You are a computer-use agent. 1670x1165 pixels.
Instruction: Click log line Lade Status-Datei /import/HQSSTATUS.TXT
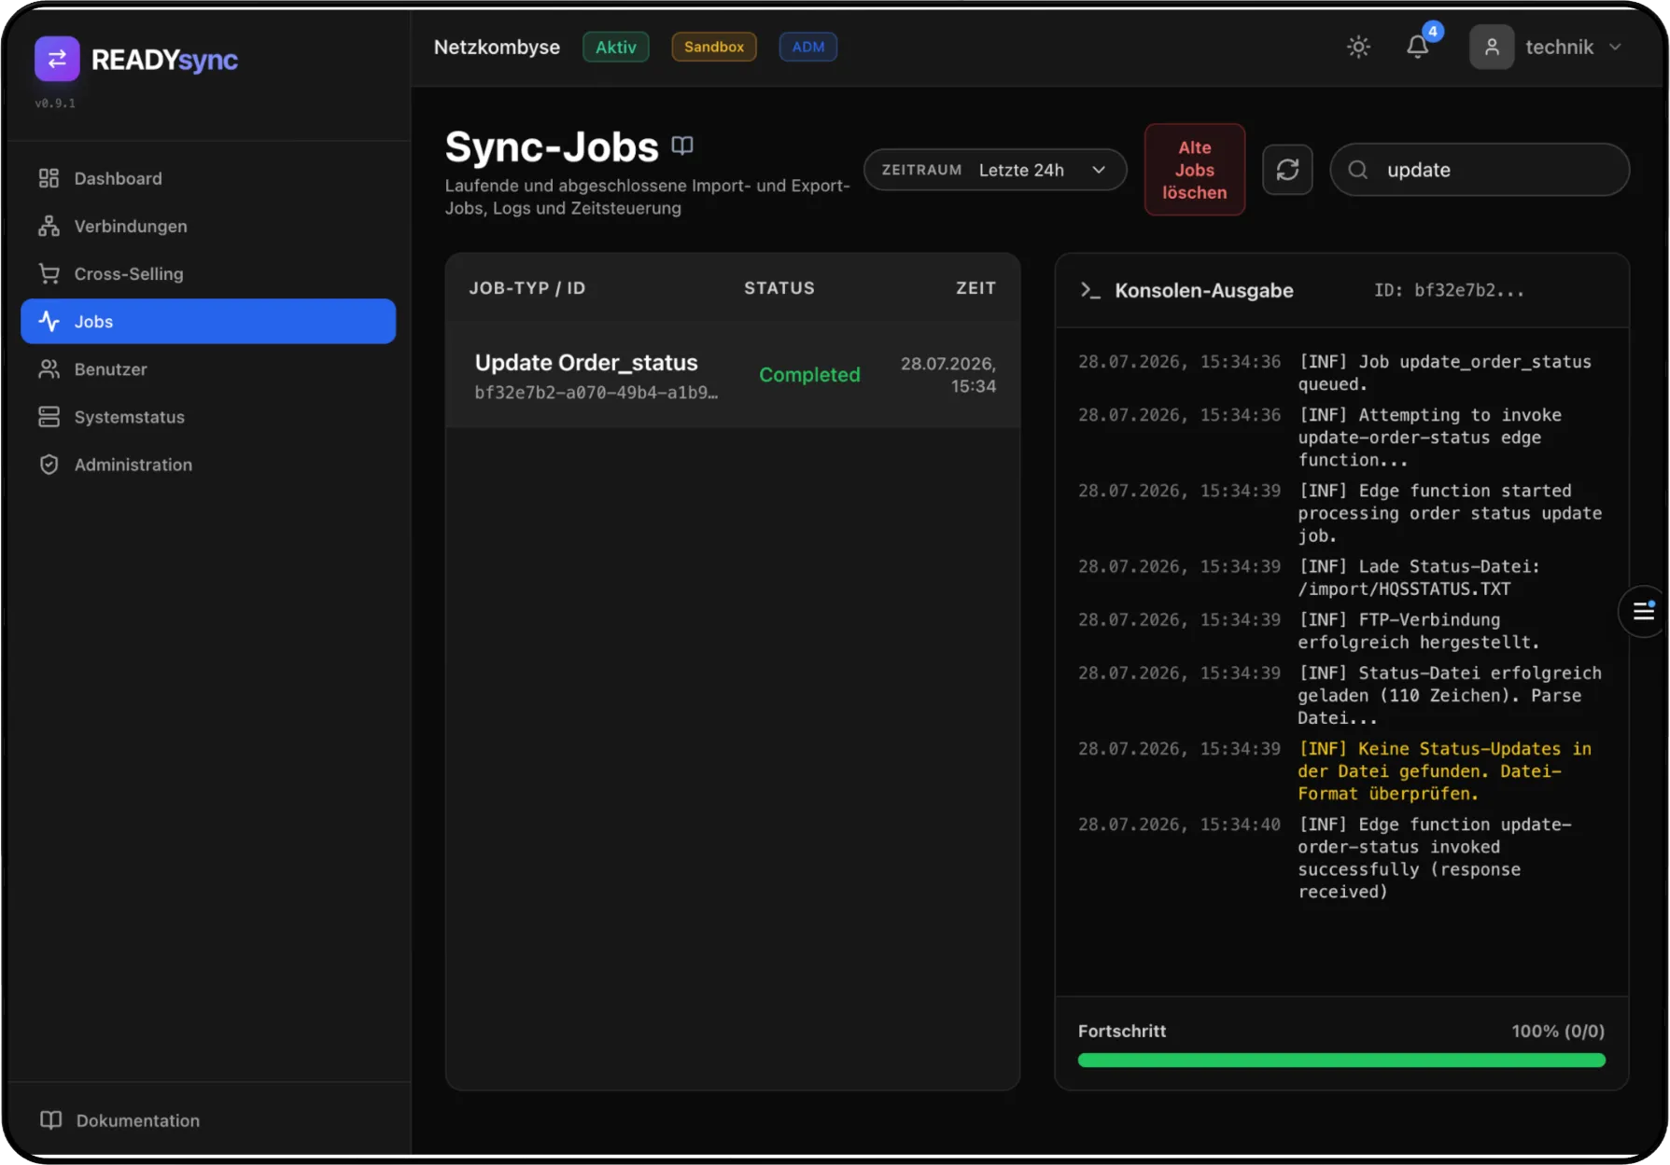coord(1419,577)
